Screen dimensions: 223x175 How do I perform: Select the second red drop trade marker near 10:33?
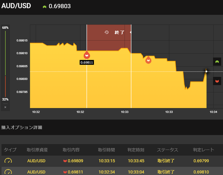pos(148,60)
